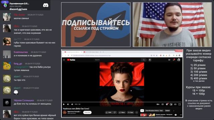Image resolution: width=214 pixels, height=120 pixels.
Task: Click frostmournex username in chat
Action: pos(21,52)
